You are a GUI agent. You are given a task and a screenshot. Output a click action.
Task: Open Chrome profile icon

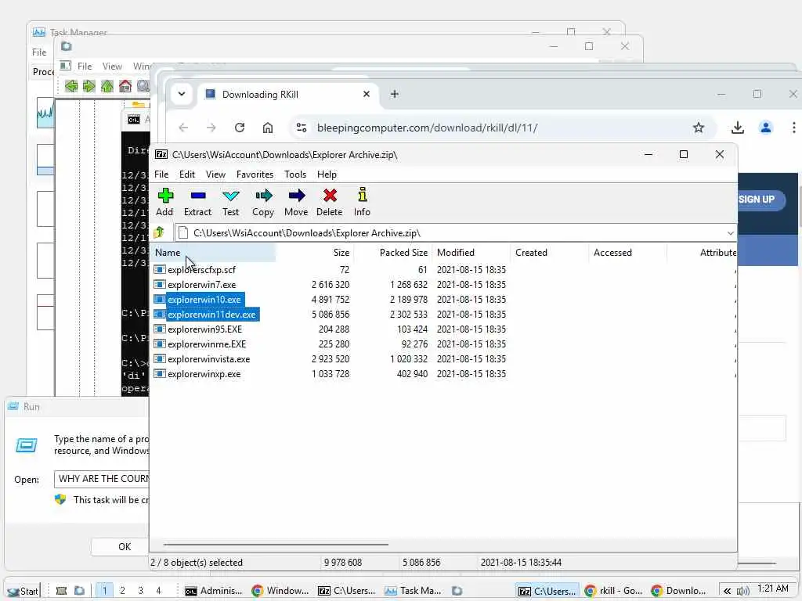[x=766, y=128]
